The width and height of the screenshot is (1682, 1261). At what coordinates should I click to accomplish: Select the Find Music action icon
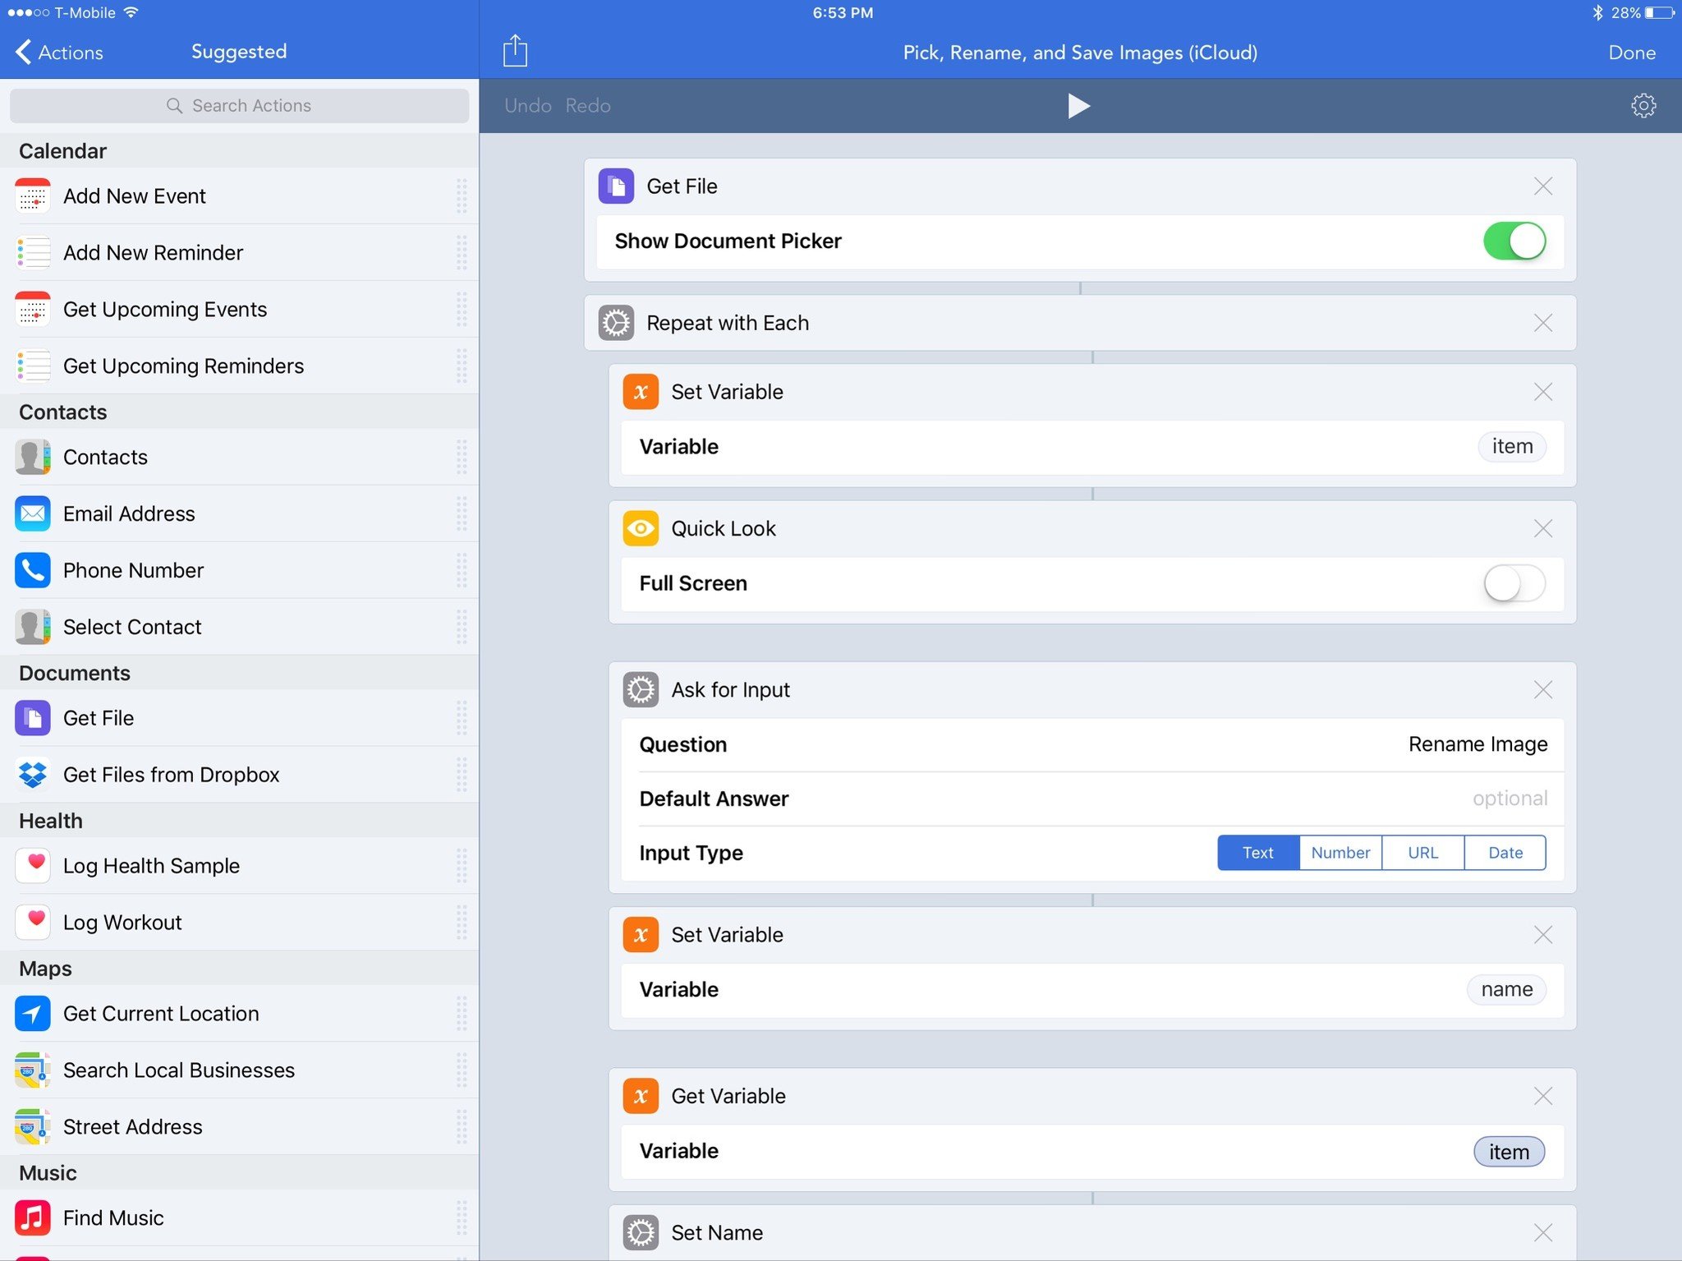(x=33, y=1217)
